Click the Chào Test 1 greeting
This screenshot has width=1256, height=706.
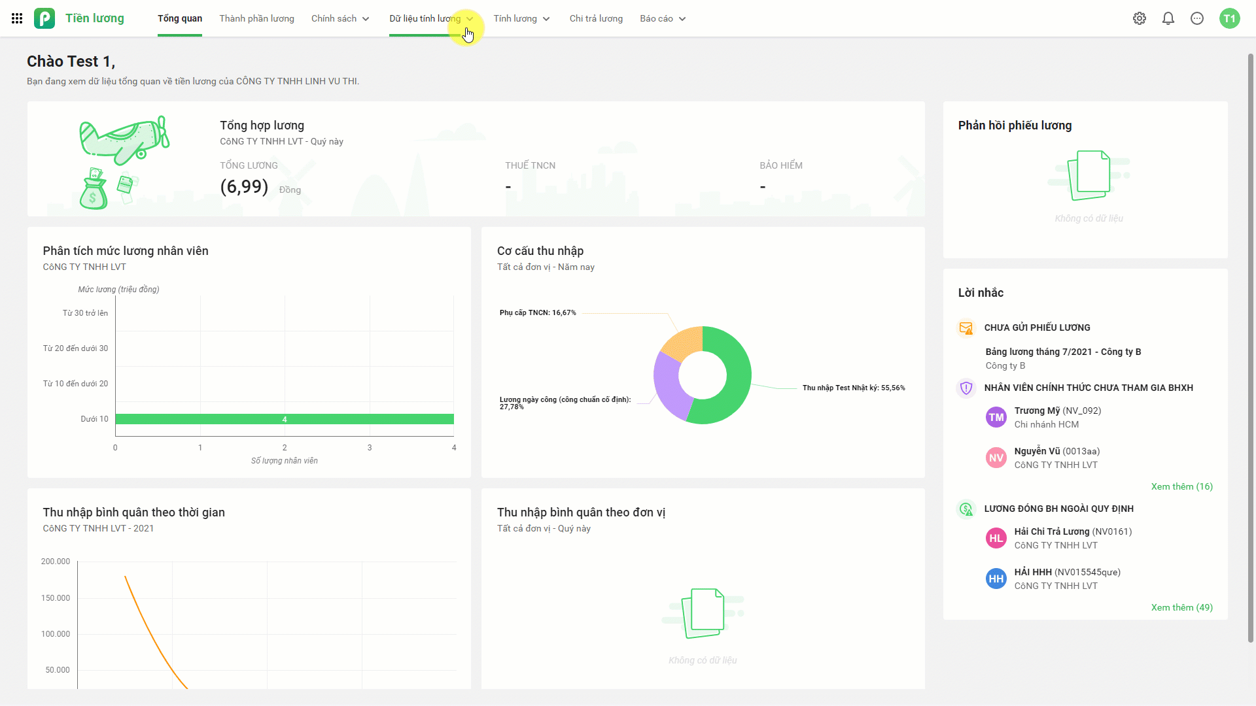tap(71, 61)
